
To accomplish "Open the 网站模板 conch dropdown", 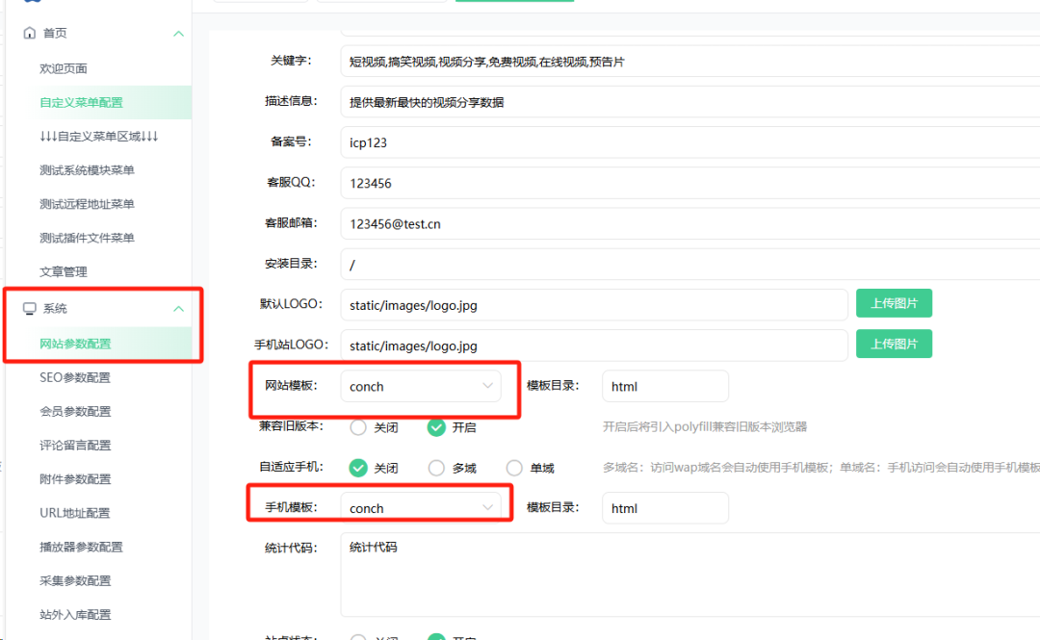I will (x=421, y=384).
